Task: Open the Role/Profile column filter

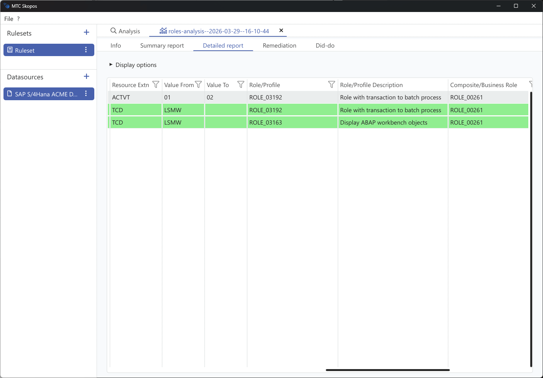Action: click(331, 84)
